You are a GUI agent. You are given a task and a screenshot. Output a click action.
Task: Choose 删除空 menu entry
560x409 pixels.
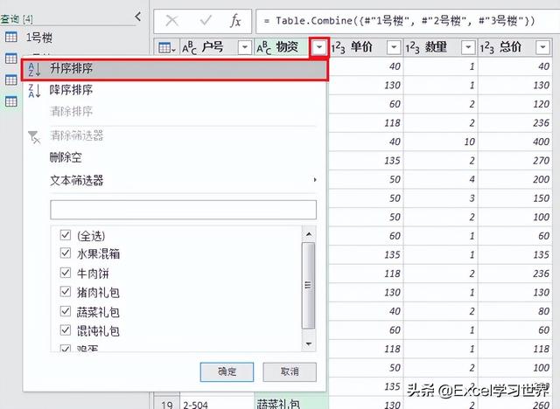tap(174, 157)
